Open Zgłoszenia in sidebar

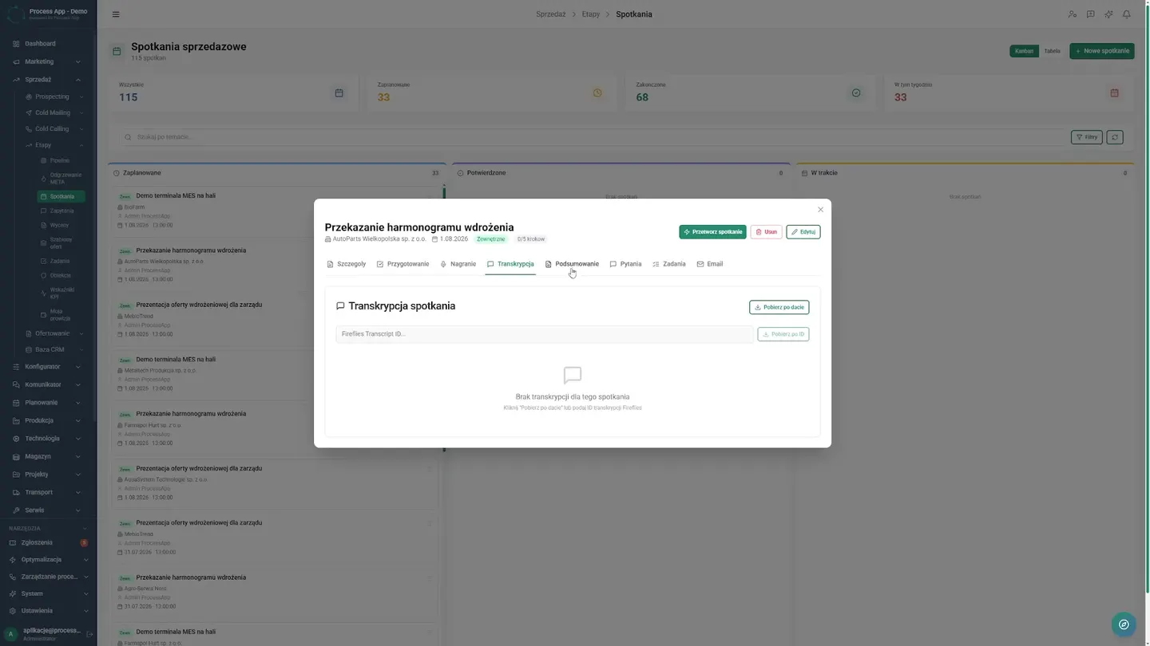[48, 542]
